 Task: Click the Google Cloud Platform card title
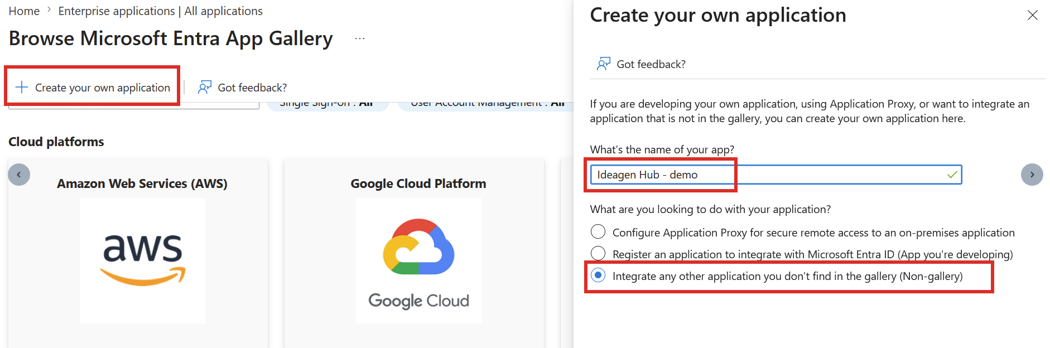pyautogui.click(x=418, y=183)
